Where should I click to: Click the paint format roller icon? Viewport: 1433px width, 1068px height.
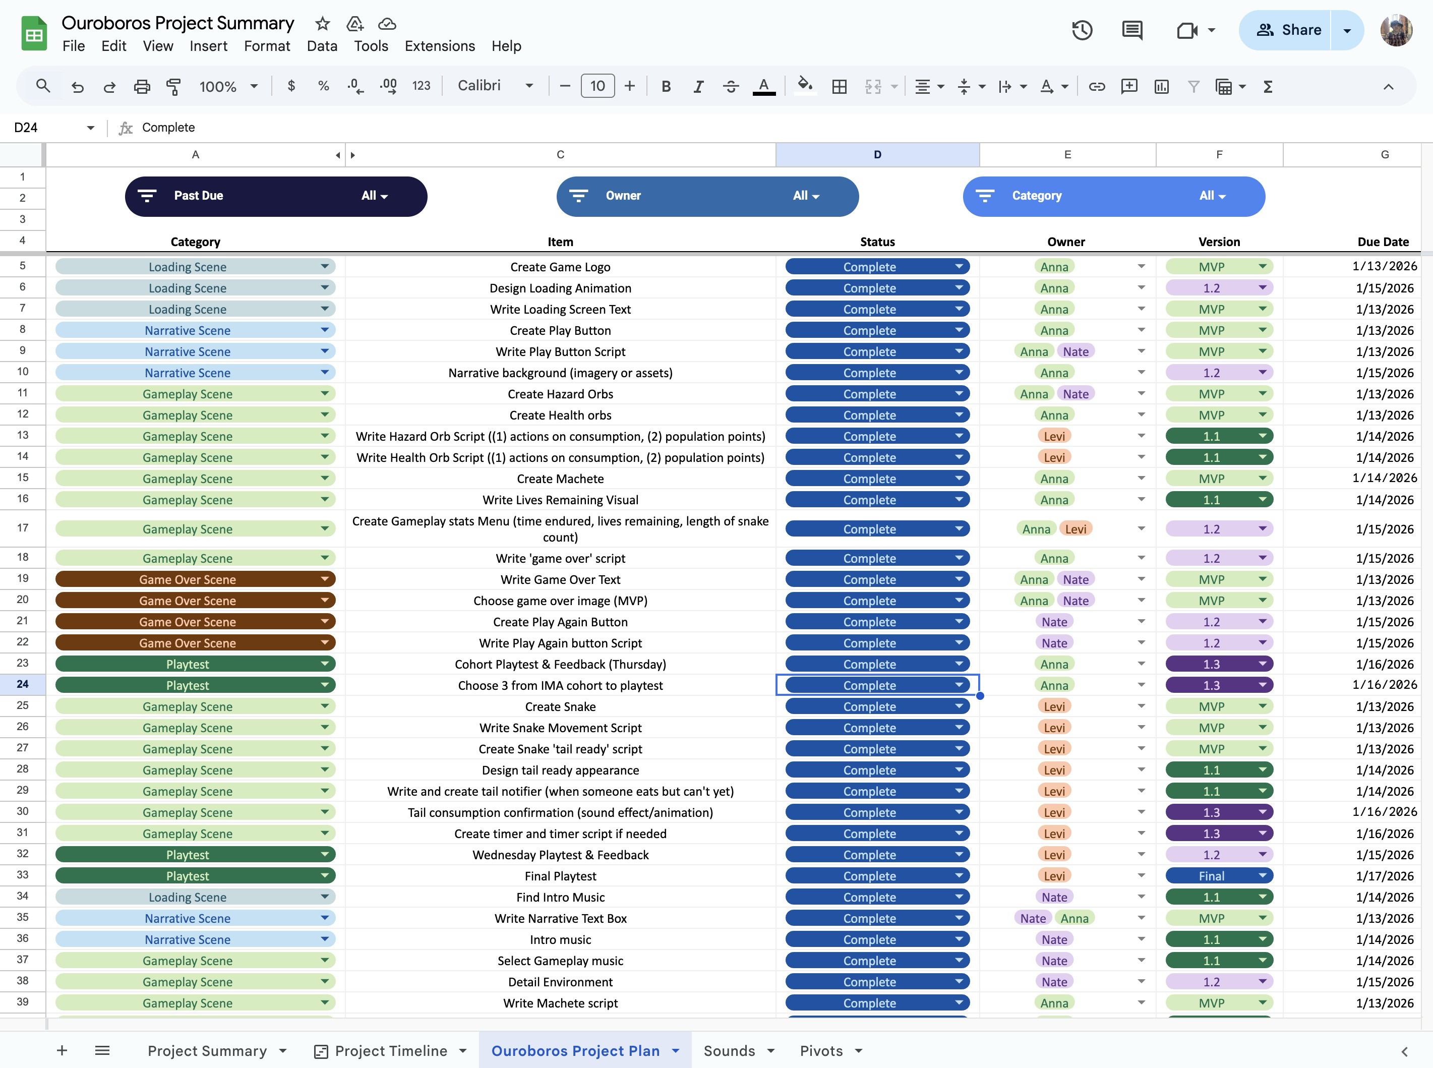(173, 86)
